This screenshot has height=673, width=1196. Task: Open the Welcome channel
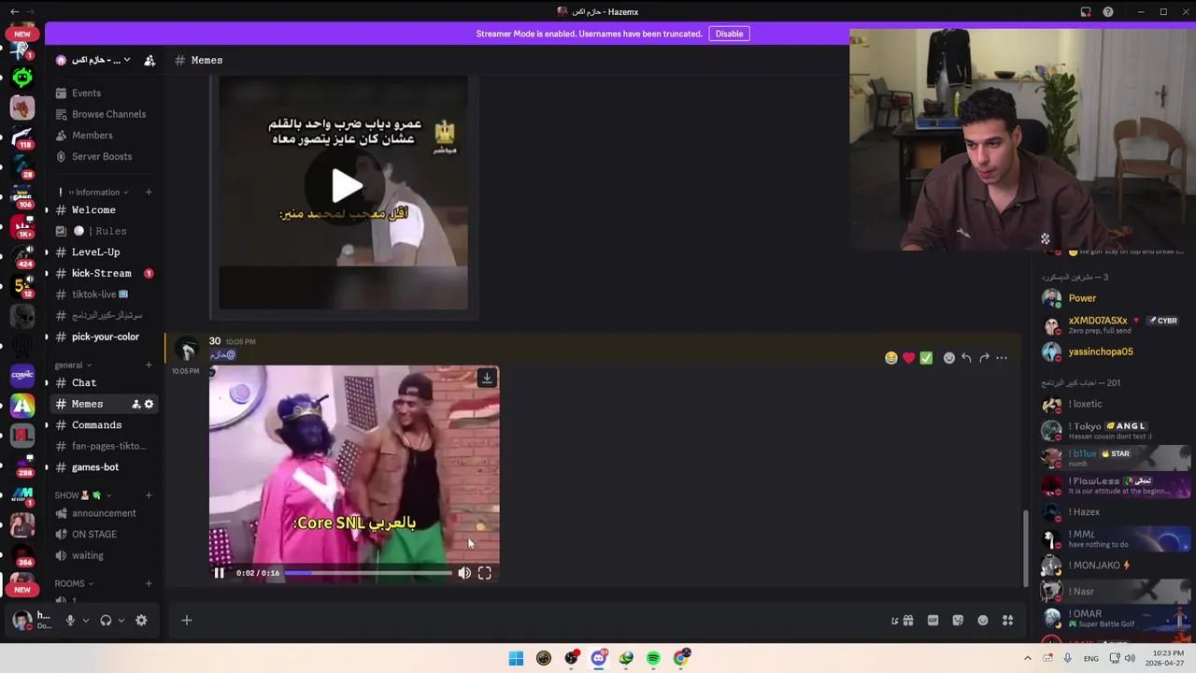[x=103, y=209]
